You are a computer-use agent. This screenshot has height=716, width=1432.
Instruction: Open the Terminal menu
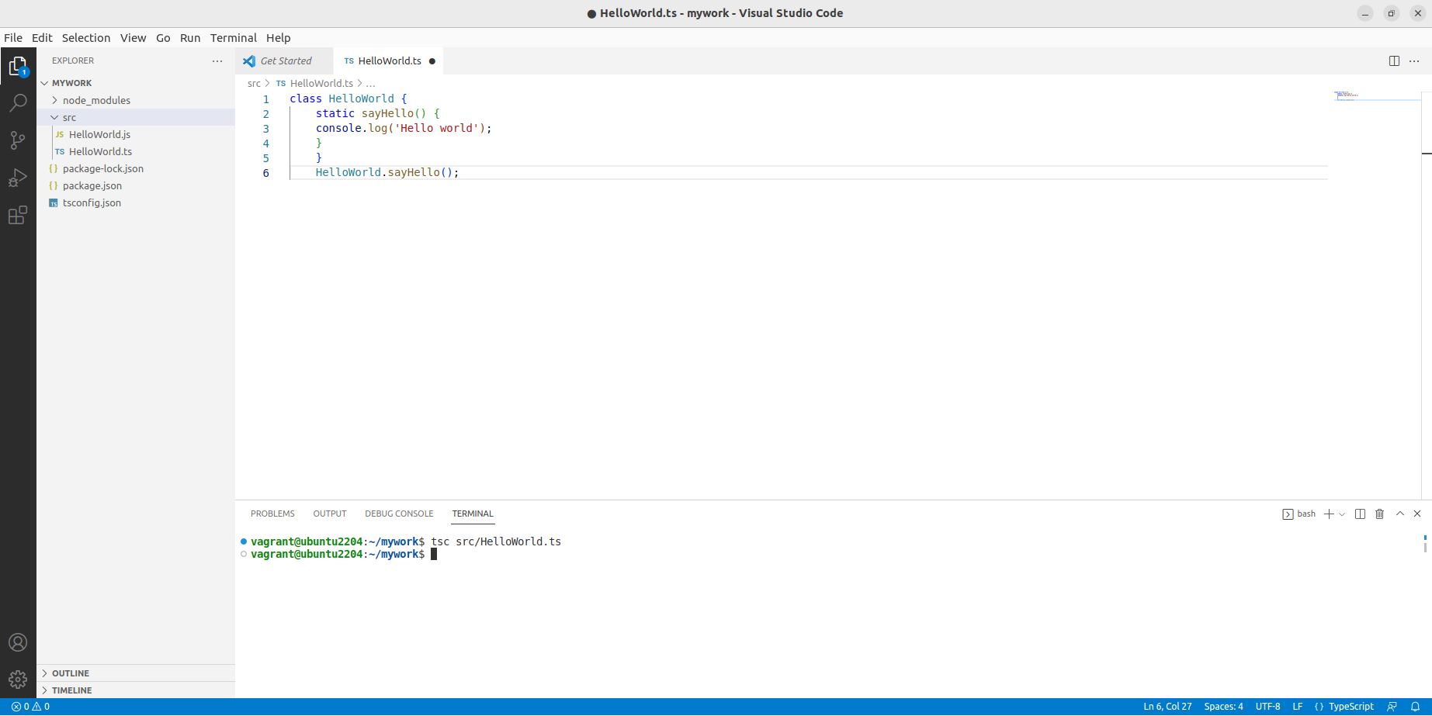233,37
